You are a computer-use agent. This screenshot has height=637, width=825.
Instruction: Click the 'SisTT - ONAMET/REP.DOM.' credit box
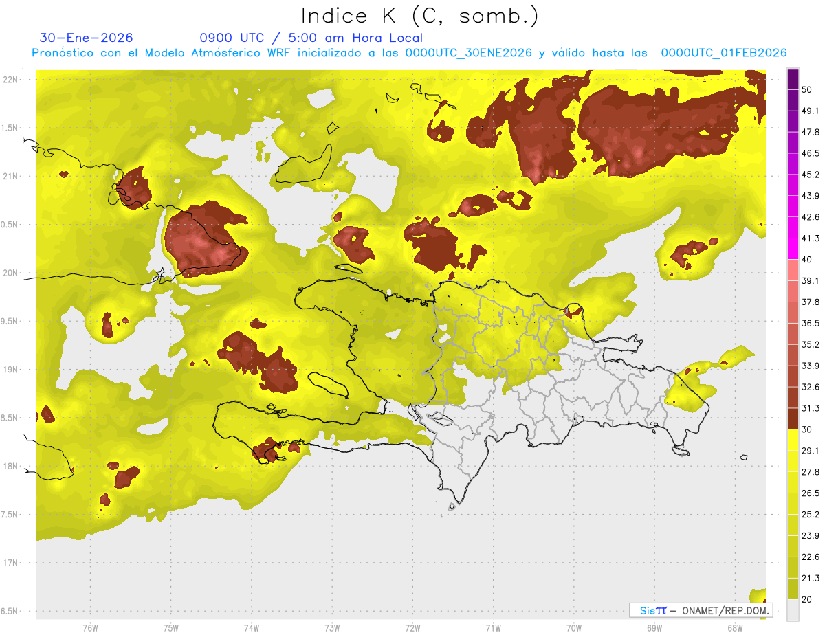click(x=701, y=610)
